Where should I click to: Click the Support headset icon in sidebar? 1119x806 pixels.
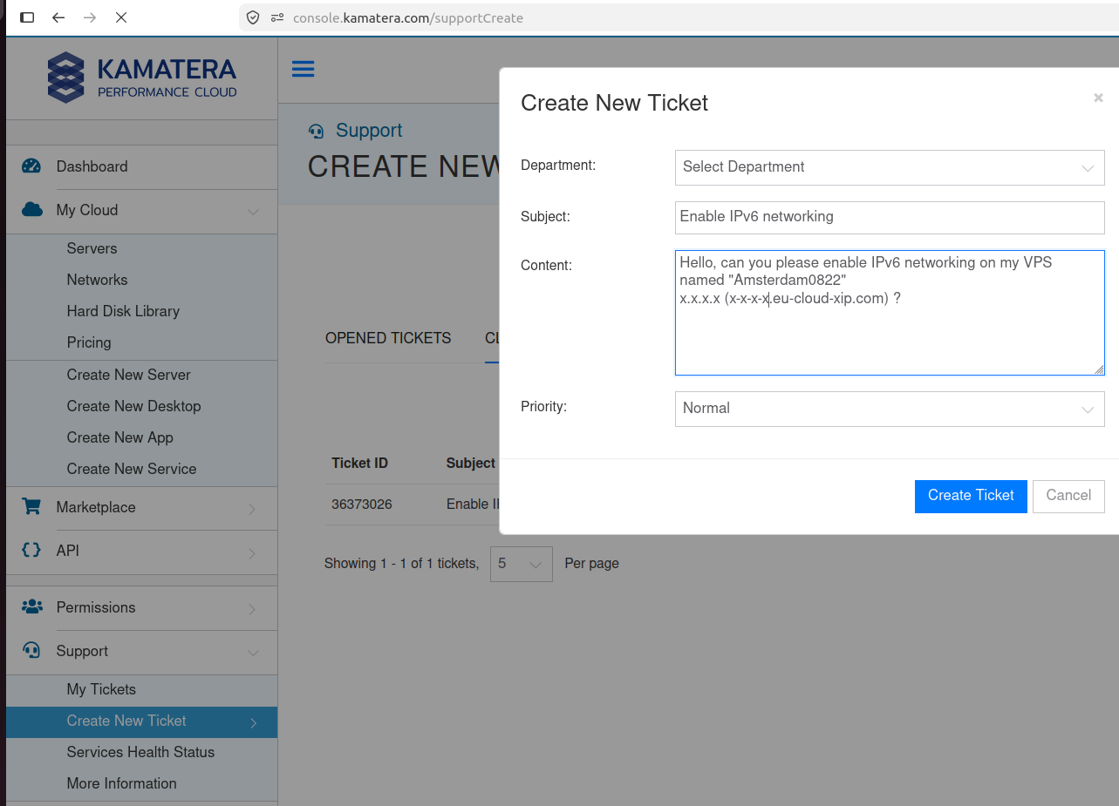[31, 651]
